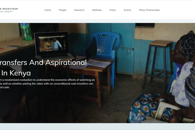
Task: Click the randomised evaluation description paragraph
Action: (x=47, y=84)
